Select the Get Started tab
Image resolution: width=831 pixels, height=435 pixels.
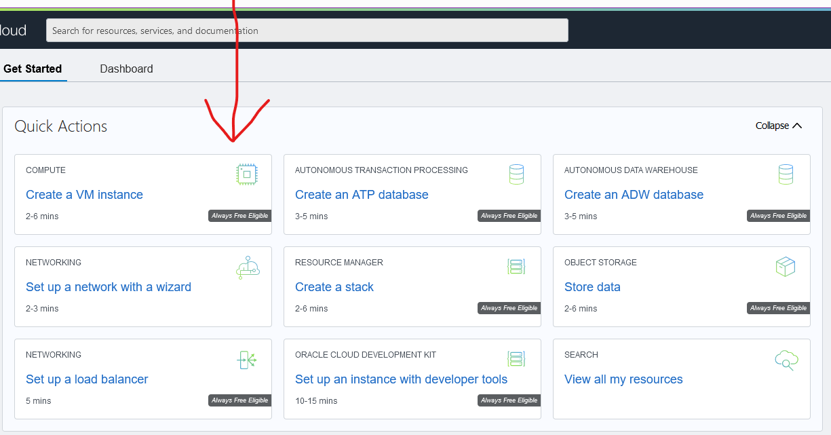pos(33,69)
